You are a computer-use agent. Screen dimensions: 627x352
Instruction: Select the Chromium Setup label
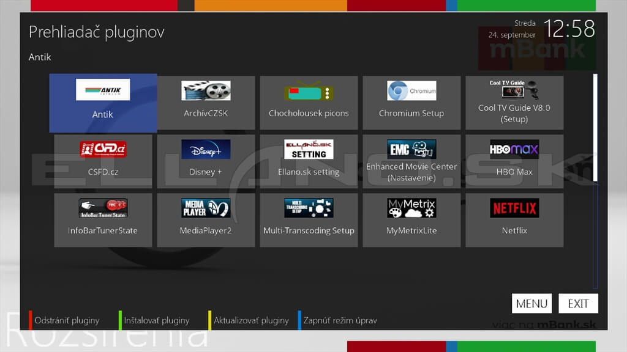coord(411,113)
